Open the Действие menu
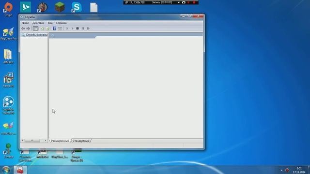310x174 pixels. (x=38, y=23)
